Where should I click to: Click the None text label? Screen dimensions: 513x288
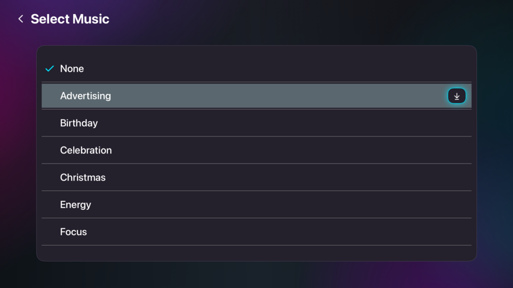coord(72,68)
